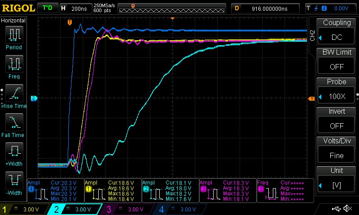This screenshot has height=215, width=359.
Task: Click the speaker sound icon
Action: click(347, 209)
